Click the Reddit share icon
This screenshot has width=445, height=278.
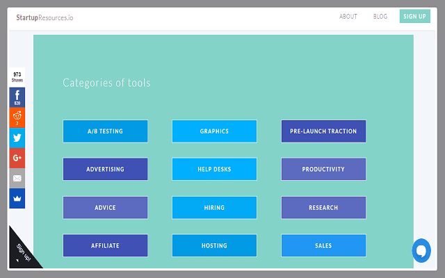(x=17, y=117)
